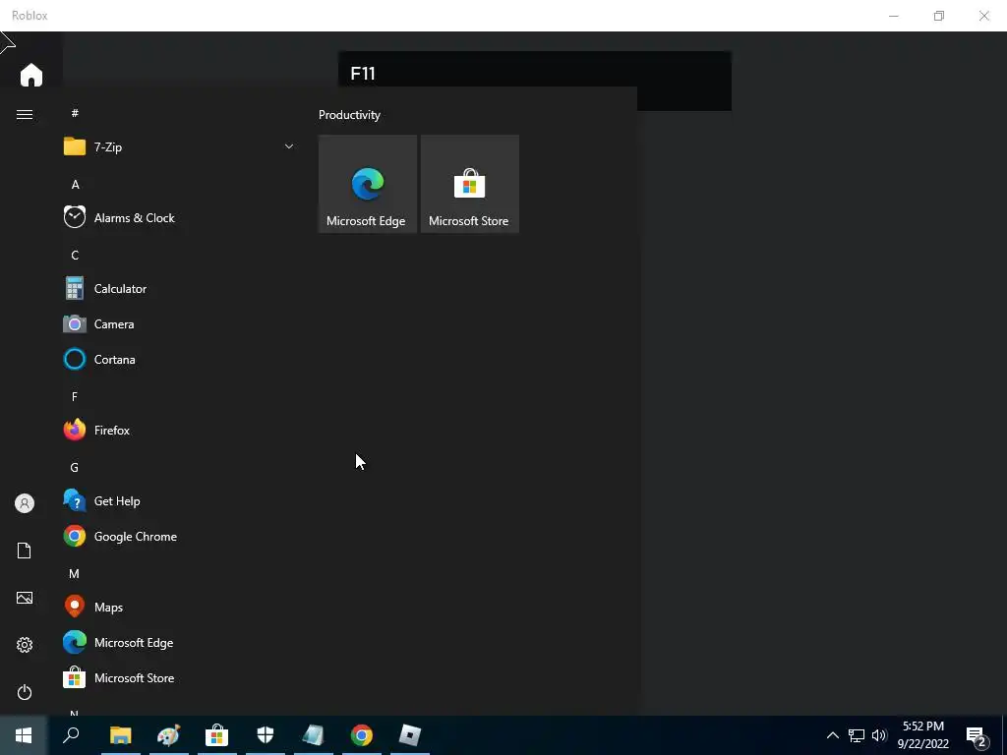Open the notepad-style taskbar app icon

tap(314, 735)
